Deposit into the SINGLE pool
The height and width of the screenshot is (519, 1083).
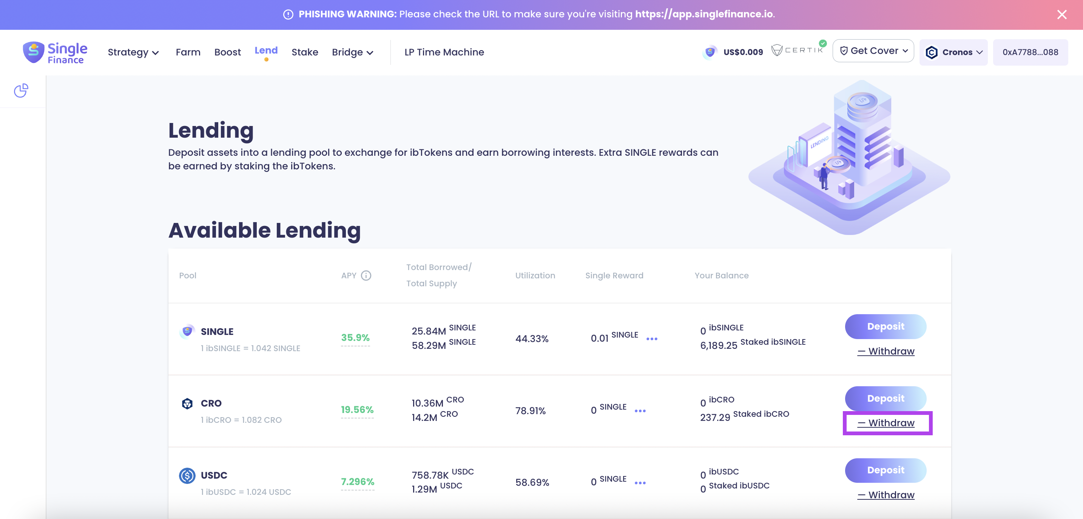point(886,326)
